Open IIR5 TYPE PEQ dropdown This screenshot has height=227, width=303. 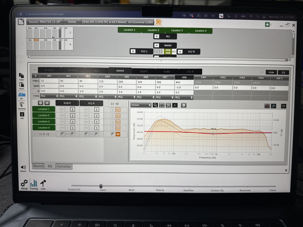[127, 97]
